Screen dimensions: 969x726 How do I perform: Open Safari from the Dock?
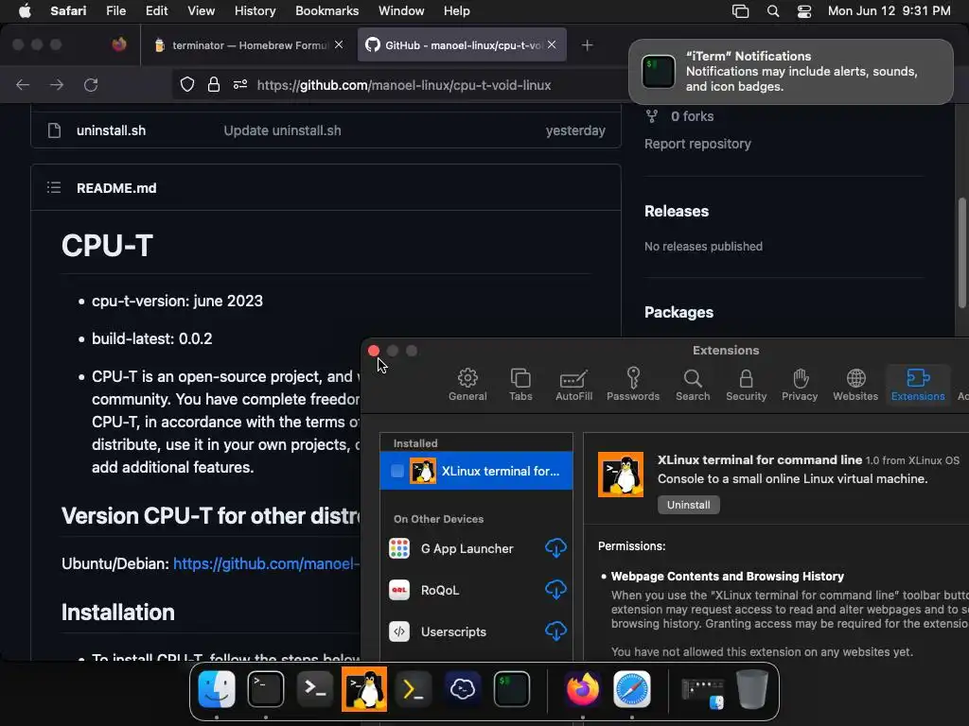[631, 689]
